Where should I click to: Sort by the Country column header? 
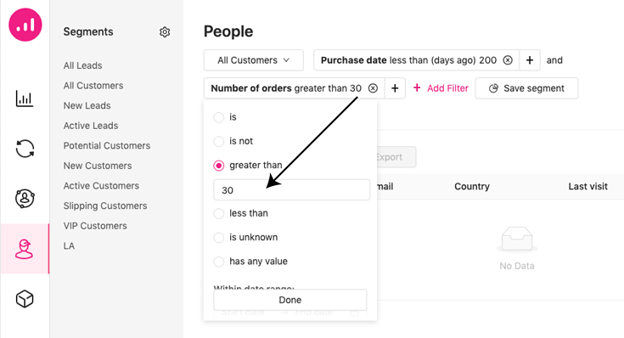pos(472,186)
